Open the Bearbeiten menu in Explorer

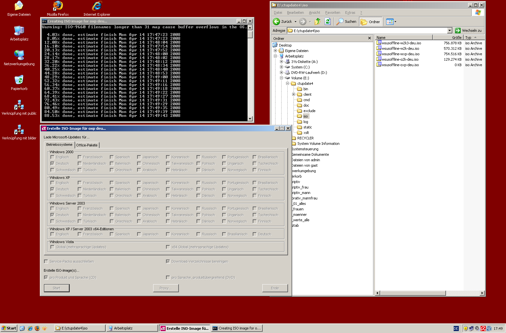tap(295, 13)
